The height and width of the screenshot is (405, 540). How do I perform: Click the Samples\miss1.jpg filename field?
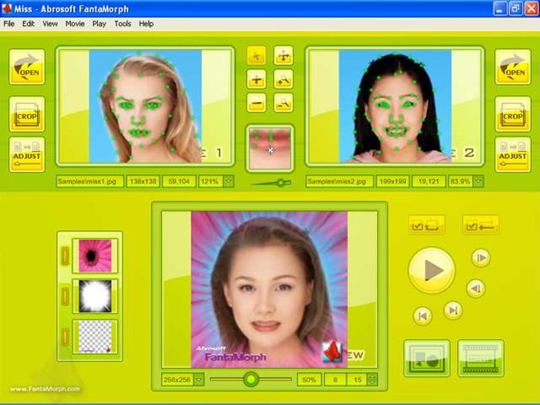[89, 181]
